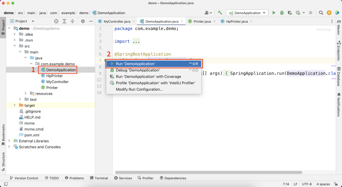Click the editor horizontal scrollbar
Screen dimensions: 342x187
[x=208, y=172]
